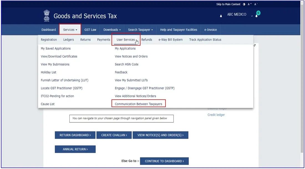Select the User Services tab
305x169 pixels.
click(126, 39)
